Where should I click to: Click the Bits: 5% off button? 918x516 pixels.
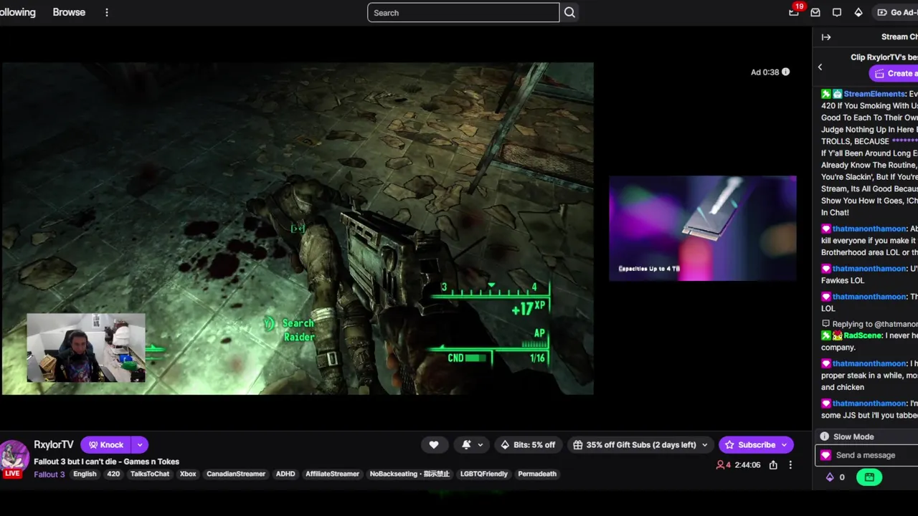coord(528,445)
